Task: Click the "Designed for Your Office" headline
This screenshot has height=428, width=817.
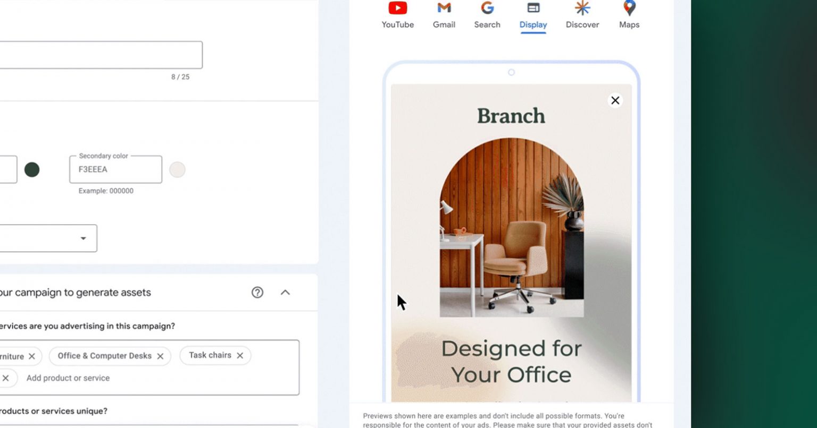Action: coord(511,362)
